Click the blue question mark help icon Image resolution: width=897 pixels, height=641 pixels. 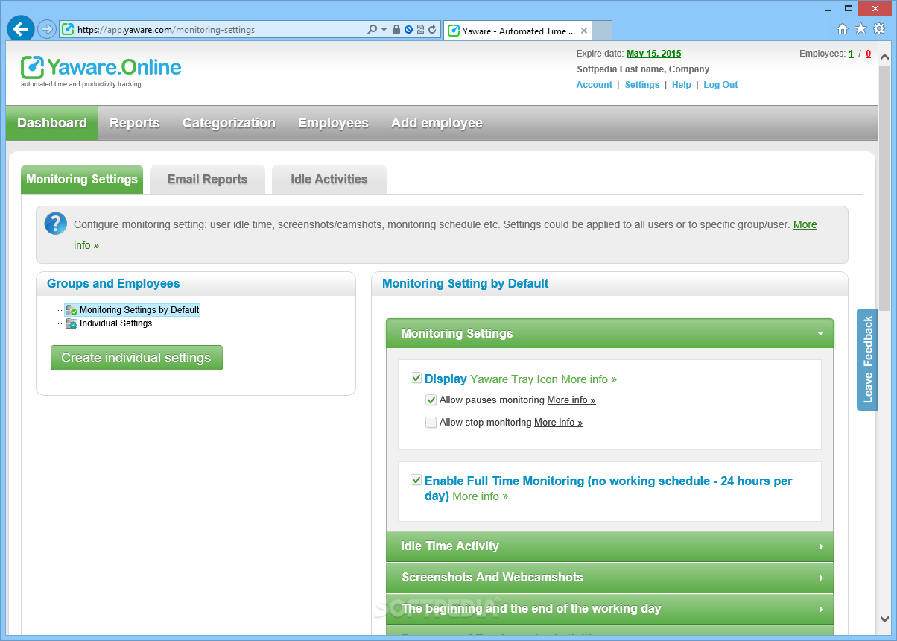point(56,224)
